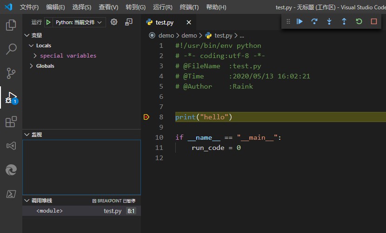Open the 帮助(H) menu

point(216,7)
